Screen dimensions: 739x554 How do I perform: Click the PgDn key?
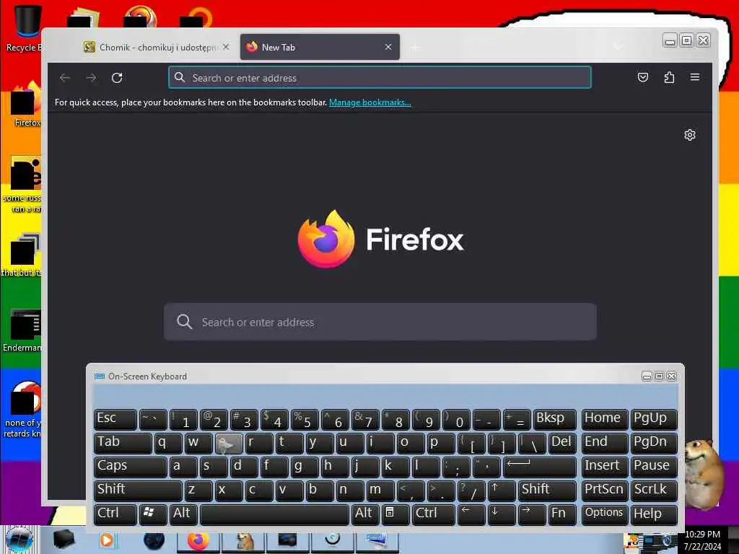click(654, 444)
